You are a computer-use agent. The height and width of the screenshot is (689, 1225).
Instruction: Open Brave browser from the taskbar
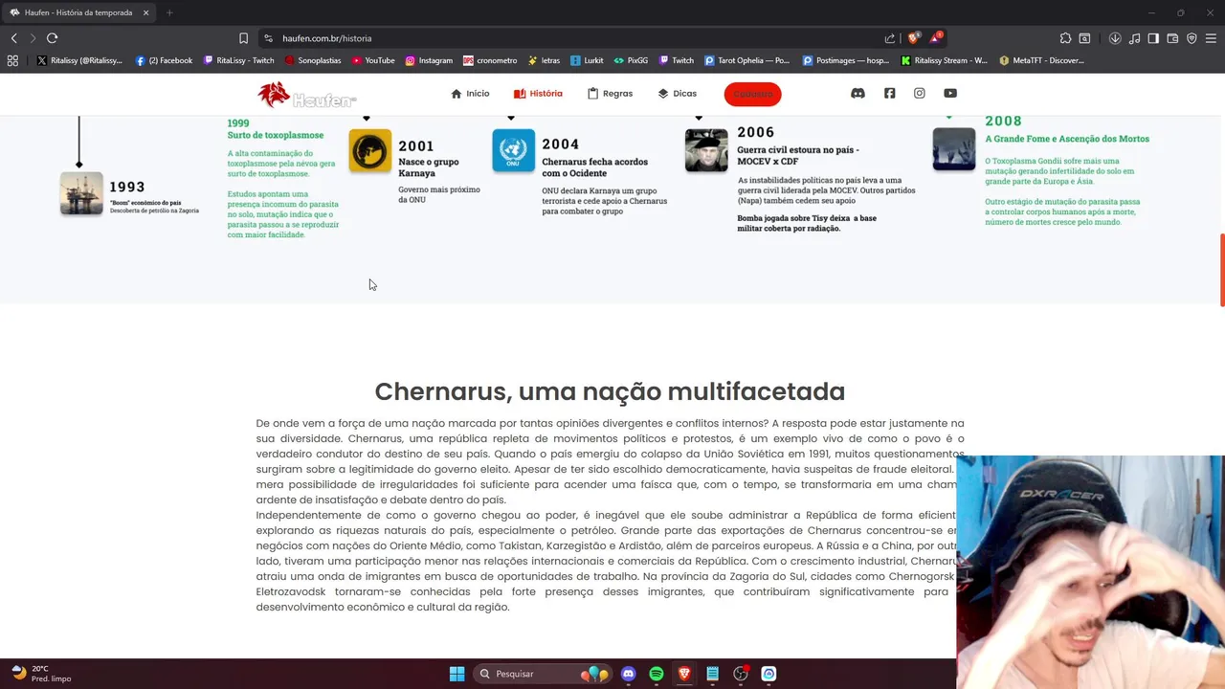pyautogui.click(x=684, y=674)
